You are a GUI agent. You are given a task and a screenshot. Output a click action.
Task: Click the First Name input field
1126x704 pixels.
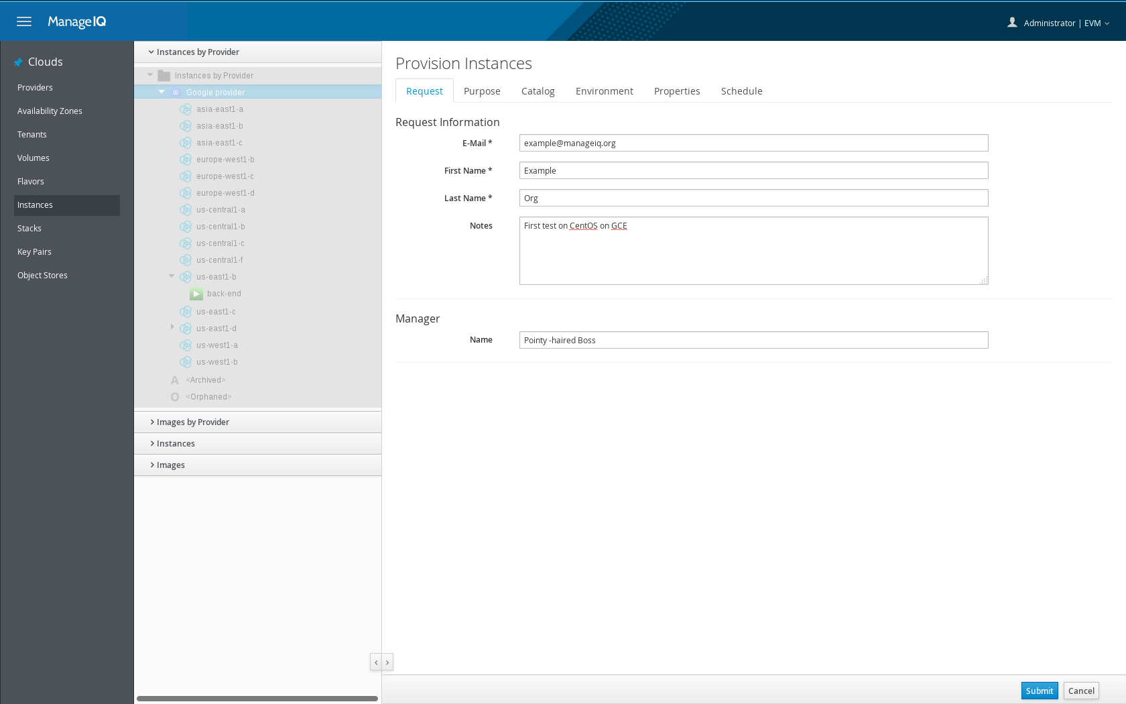coord(753,170)
